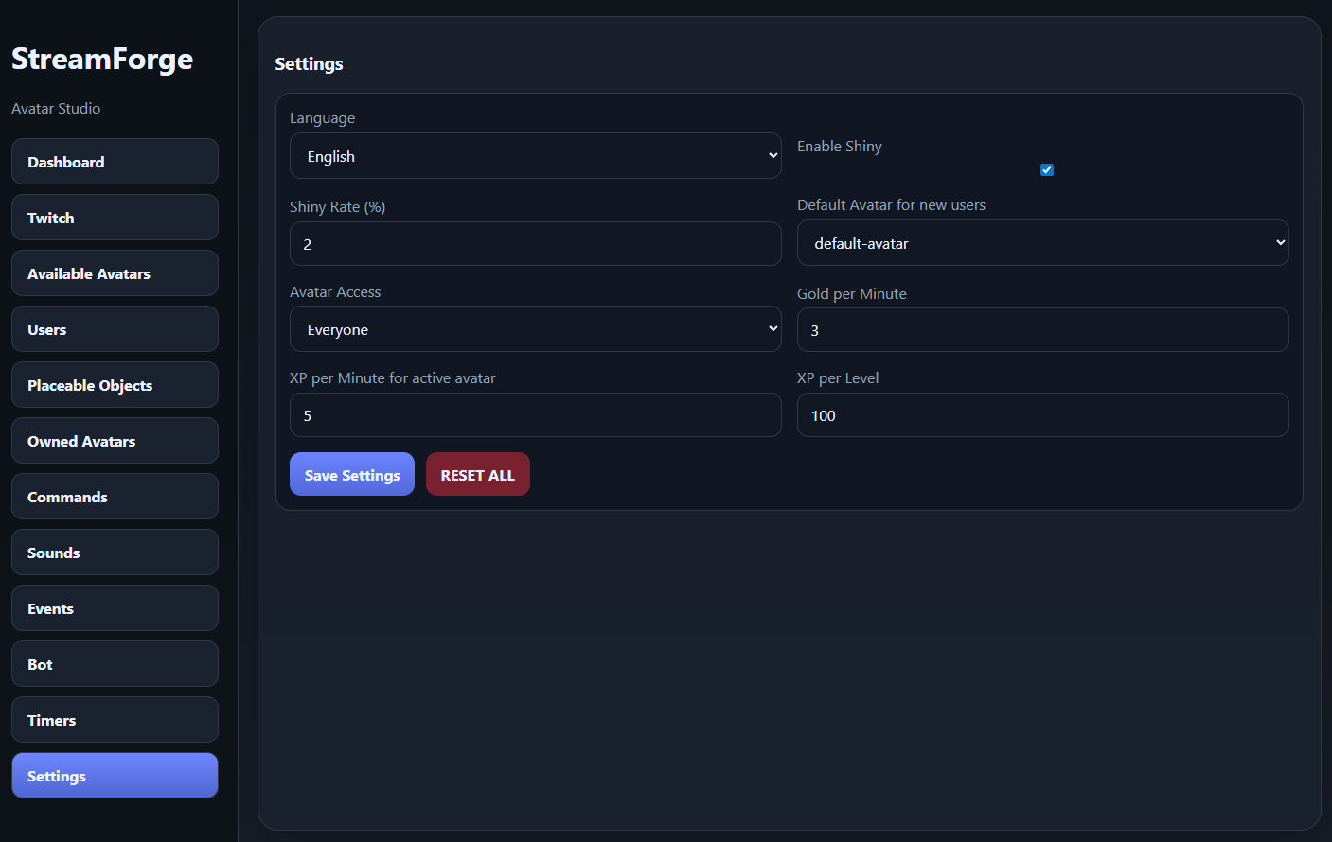Go to the Commands page
Viewport: 1332px width, 842px height.
pos(115,497)
